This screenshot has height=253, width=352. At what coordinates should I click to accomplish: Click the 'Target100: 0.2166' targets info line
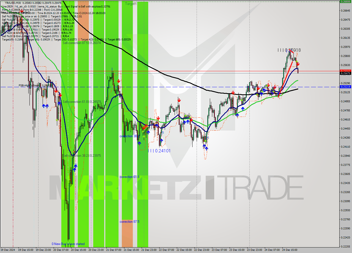[x=66, y=40]
